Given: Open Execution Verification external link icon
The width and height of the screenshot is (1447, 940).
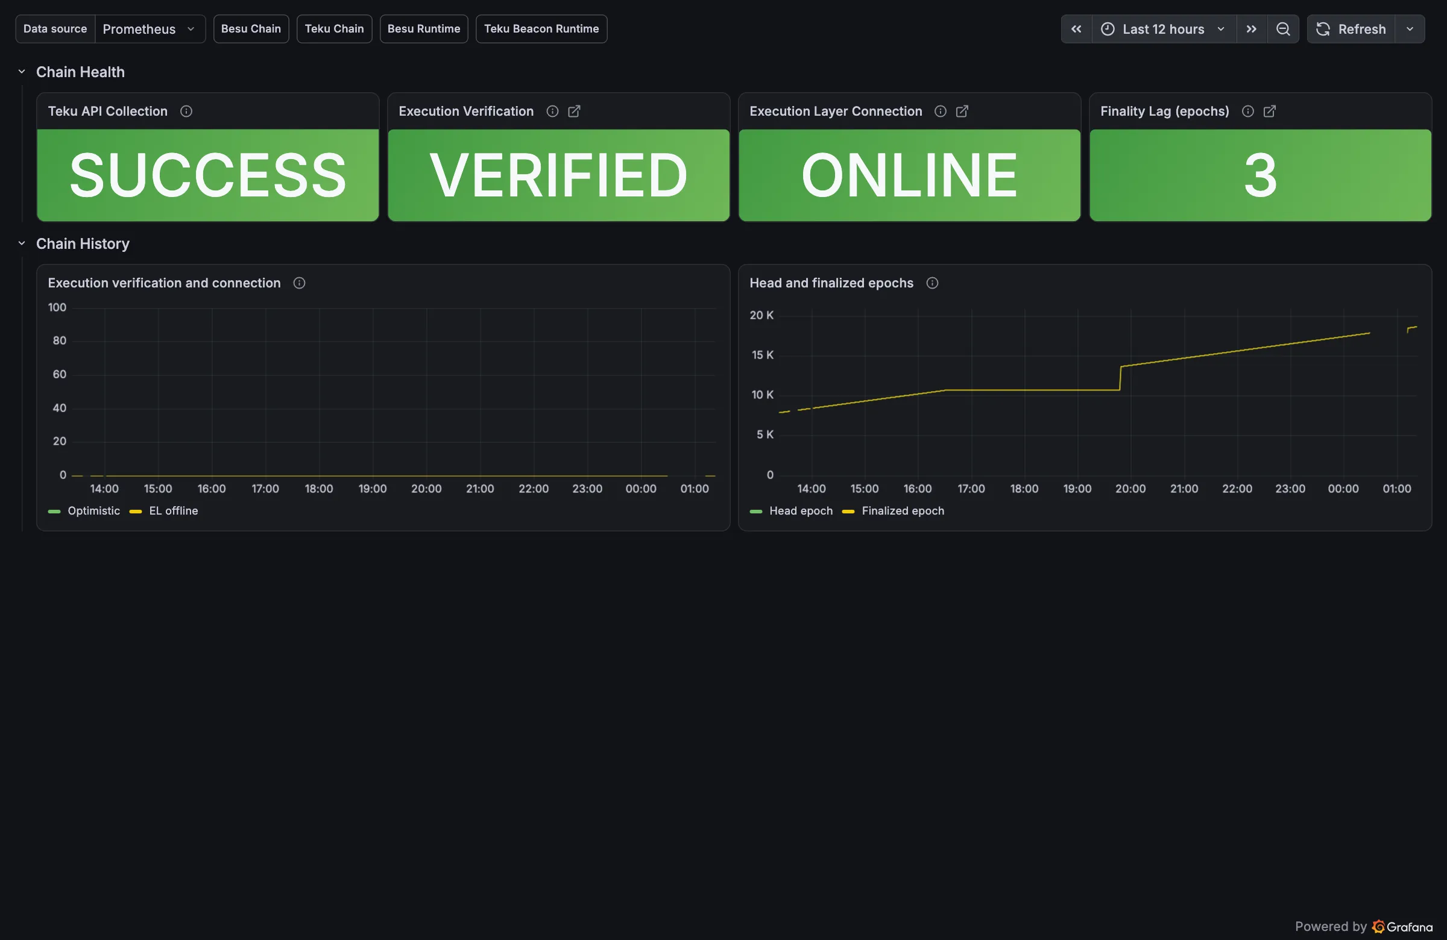Looking at the screenshot, I should click(574, 111).
